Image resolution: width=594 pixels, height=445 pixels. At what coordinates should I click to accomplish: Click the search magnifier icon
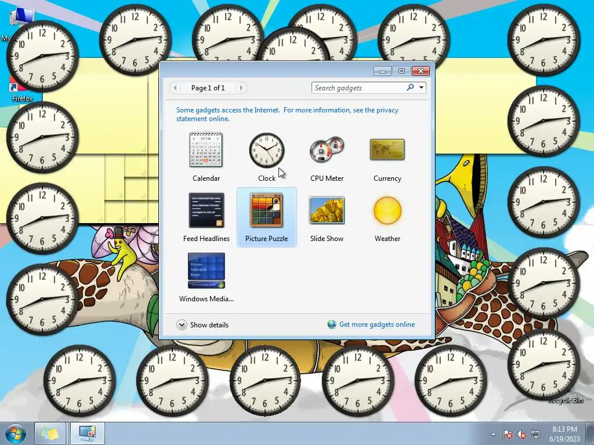(410, 87)
